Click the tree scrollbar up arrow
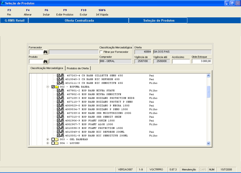Screen dimensions: 241x173 point(208,75)
